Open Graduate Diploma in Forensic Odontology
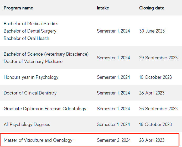The height and width of the screenshot is (147, 182). (45, 109)
